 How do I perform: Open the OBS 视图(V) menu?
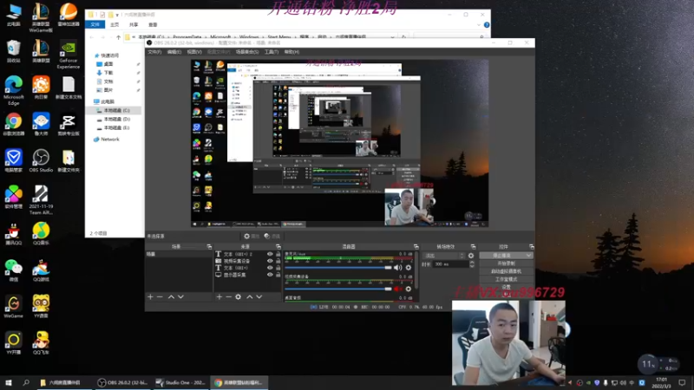(x=194, y=52)
